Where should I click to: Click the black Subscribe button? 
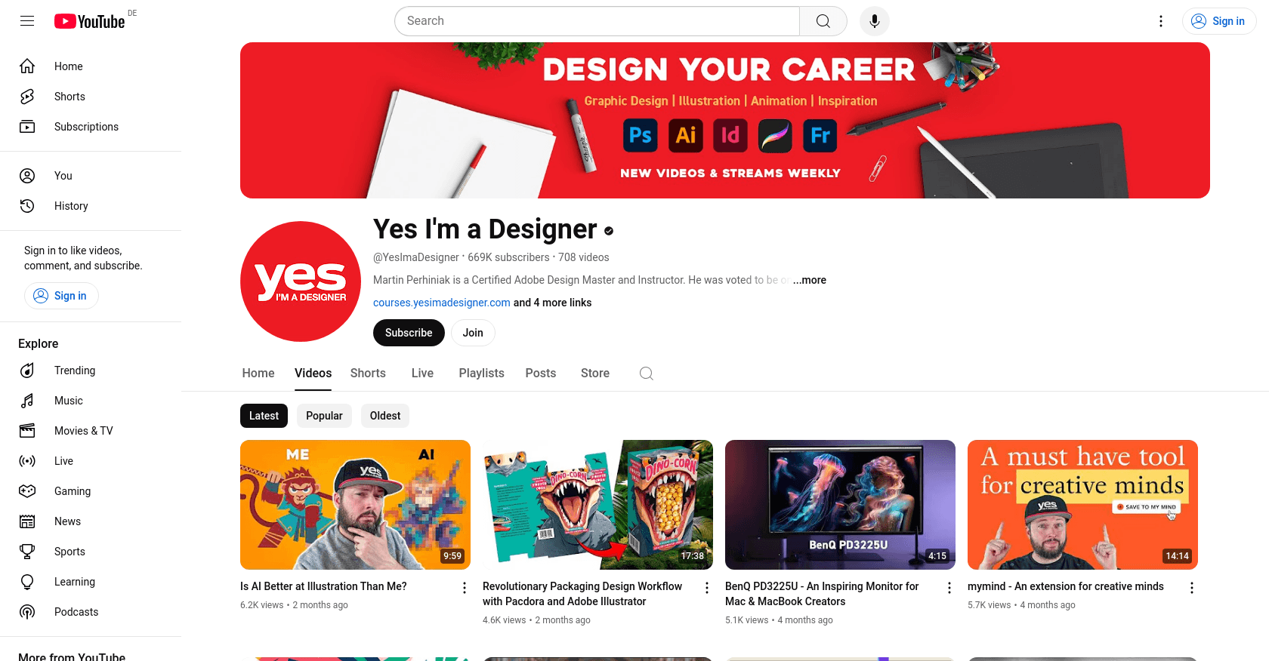[409, 333]
